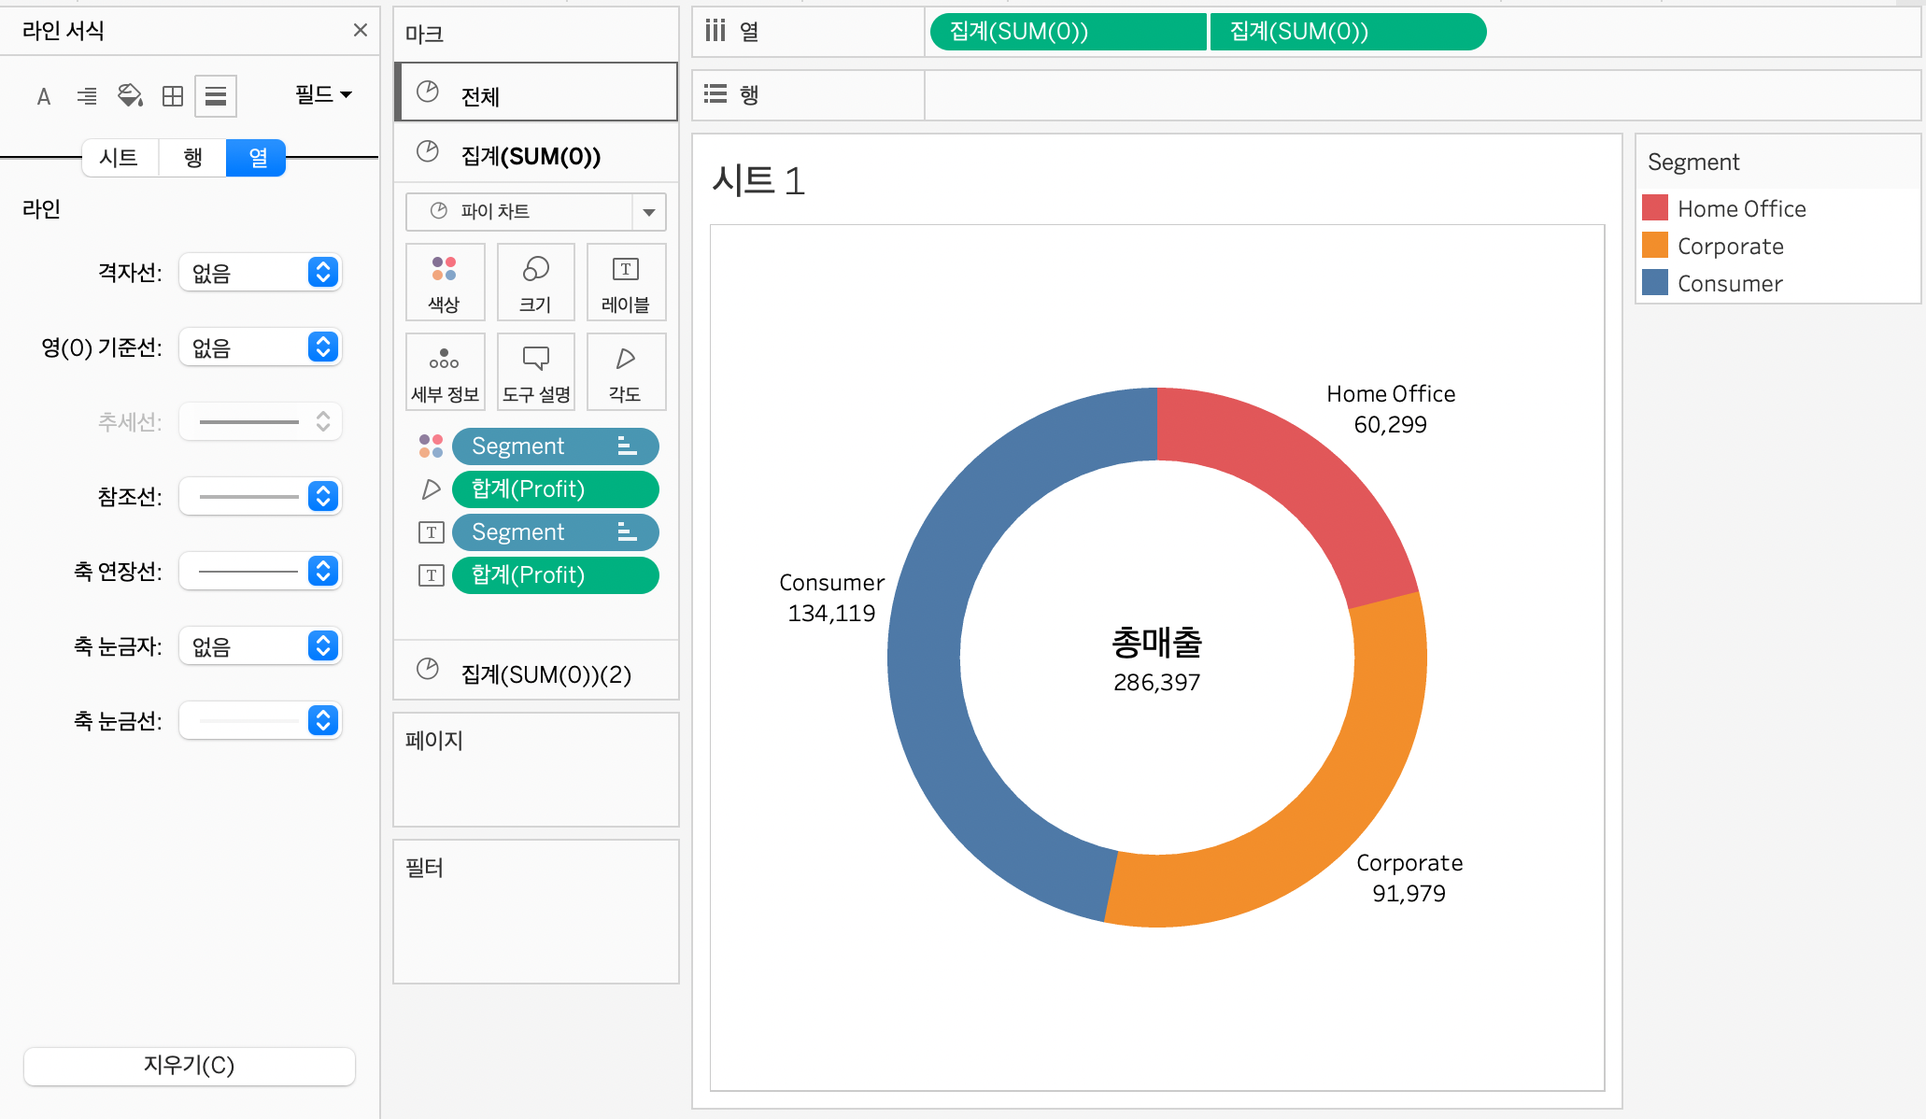This screenshot has height=1119, width=1926.
Task: Open the 필드 field dropdown menu
Action: 323,94
